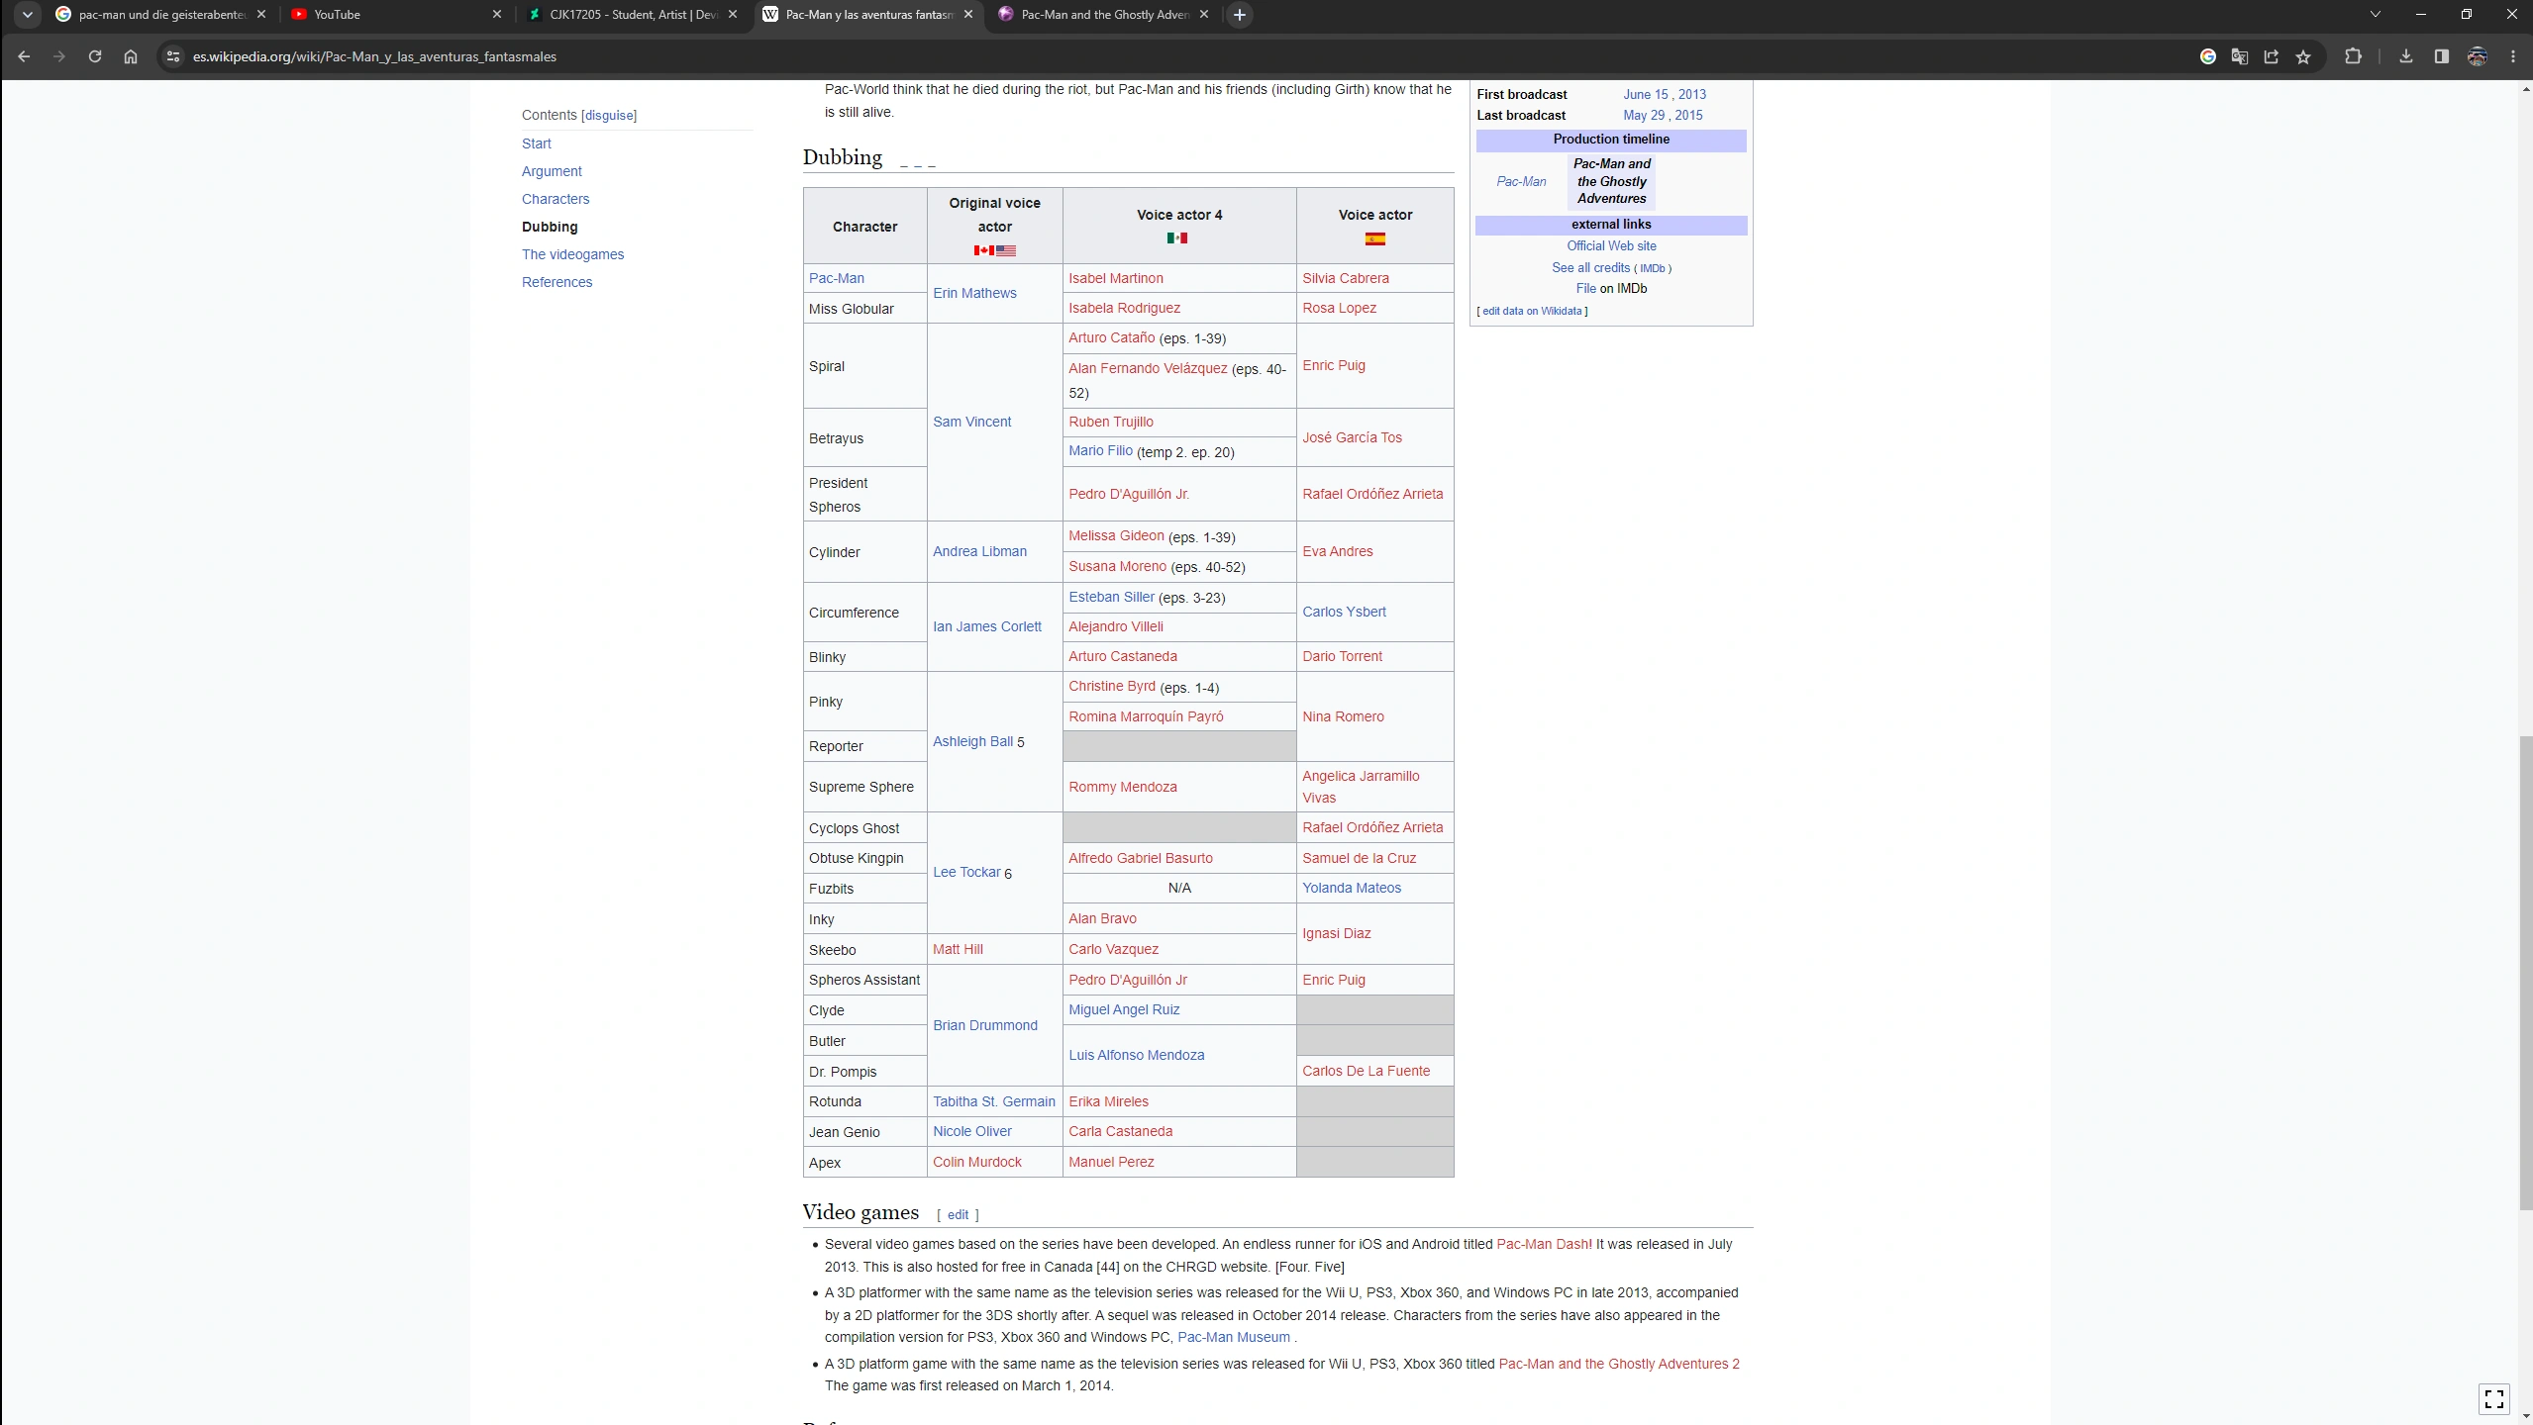2533x1425 pixels.
Task: Go to browser home page icon
Action: click(x=131, y=56)
